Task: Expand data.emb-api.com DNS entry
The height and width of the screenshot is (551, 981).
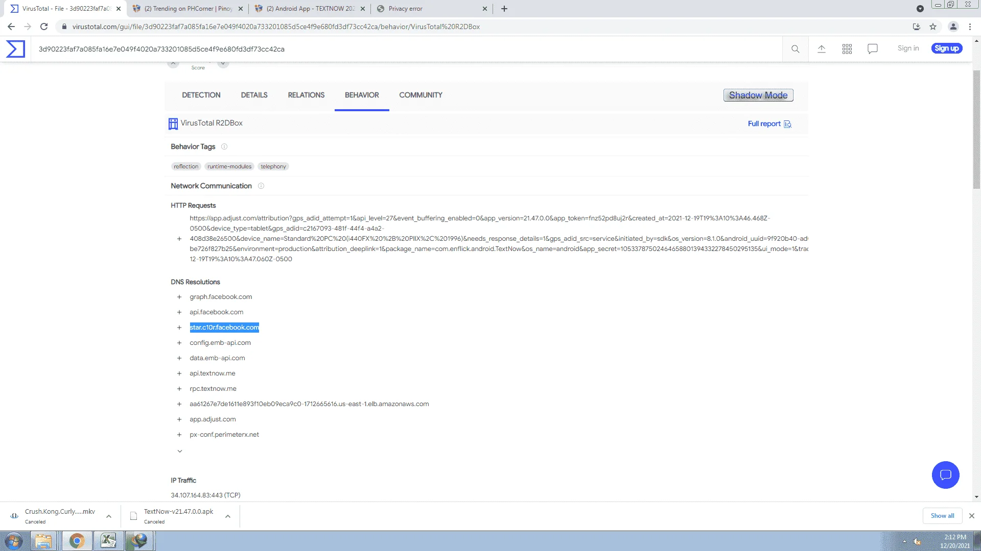Action: 179,358
